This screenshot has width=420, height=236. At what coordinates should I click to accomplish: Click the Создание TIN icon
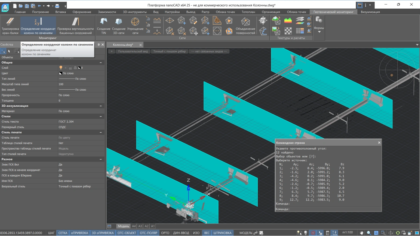(103, 26)
